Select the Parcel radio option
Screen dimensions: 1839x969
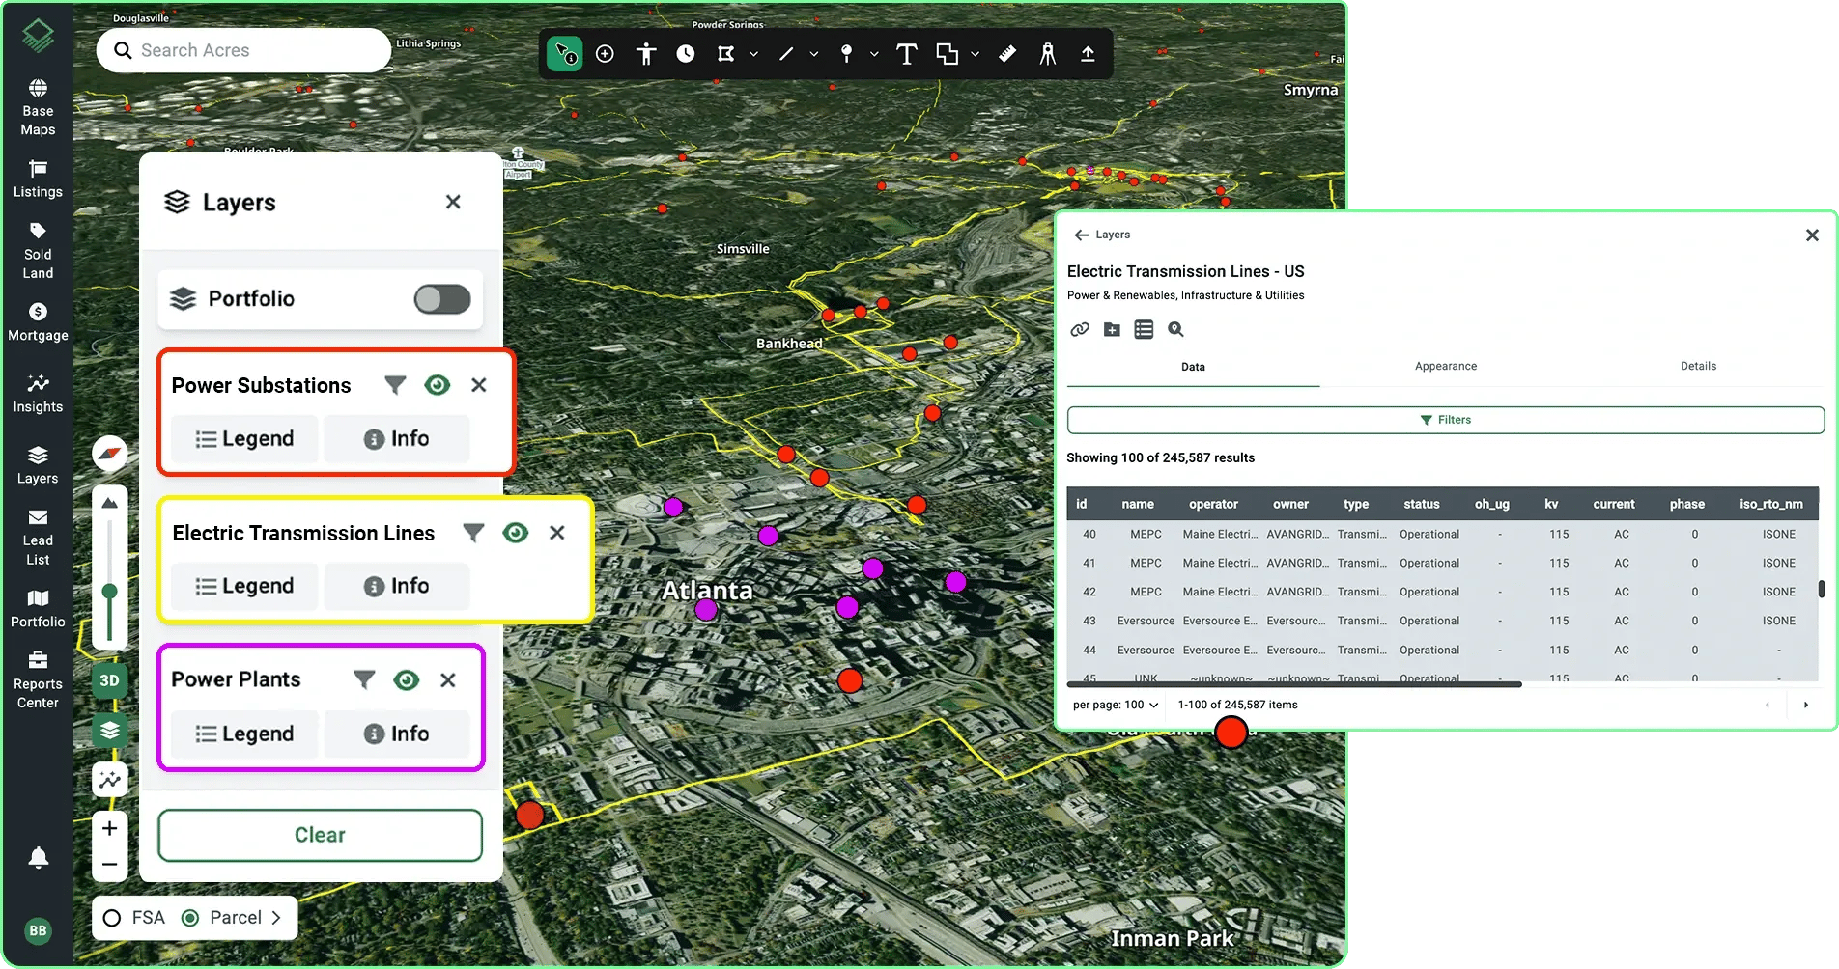190,918
